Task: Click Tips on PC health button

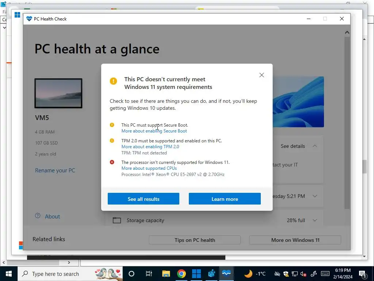Action: point(195,240)
